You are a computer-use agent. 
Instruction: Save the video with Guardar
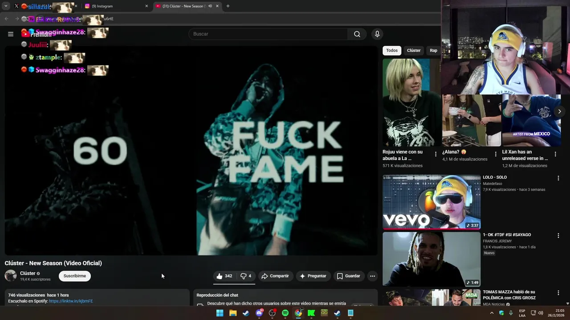349,276
